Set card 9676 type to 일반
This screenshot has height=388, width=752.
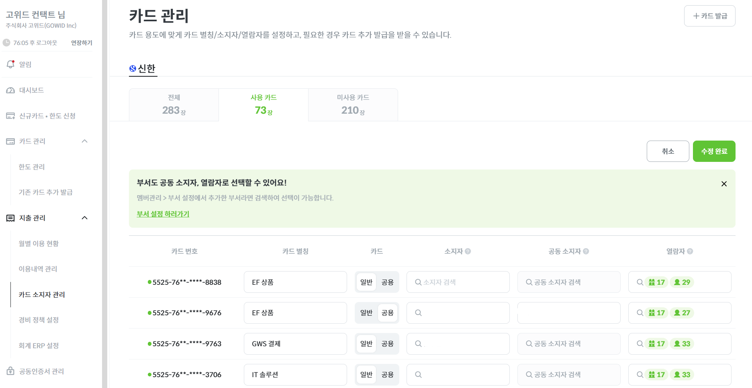click(x=366, y=313)
